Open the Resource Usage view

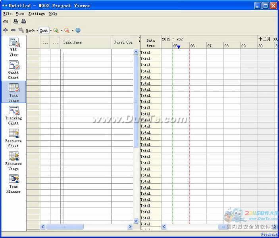pyautogui.click(x=14, y=161)
